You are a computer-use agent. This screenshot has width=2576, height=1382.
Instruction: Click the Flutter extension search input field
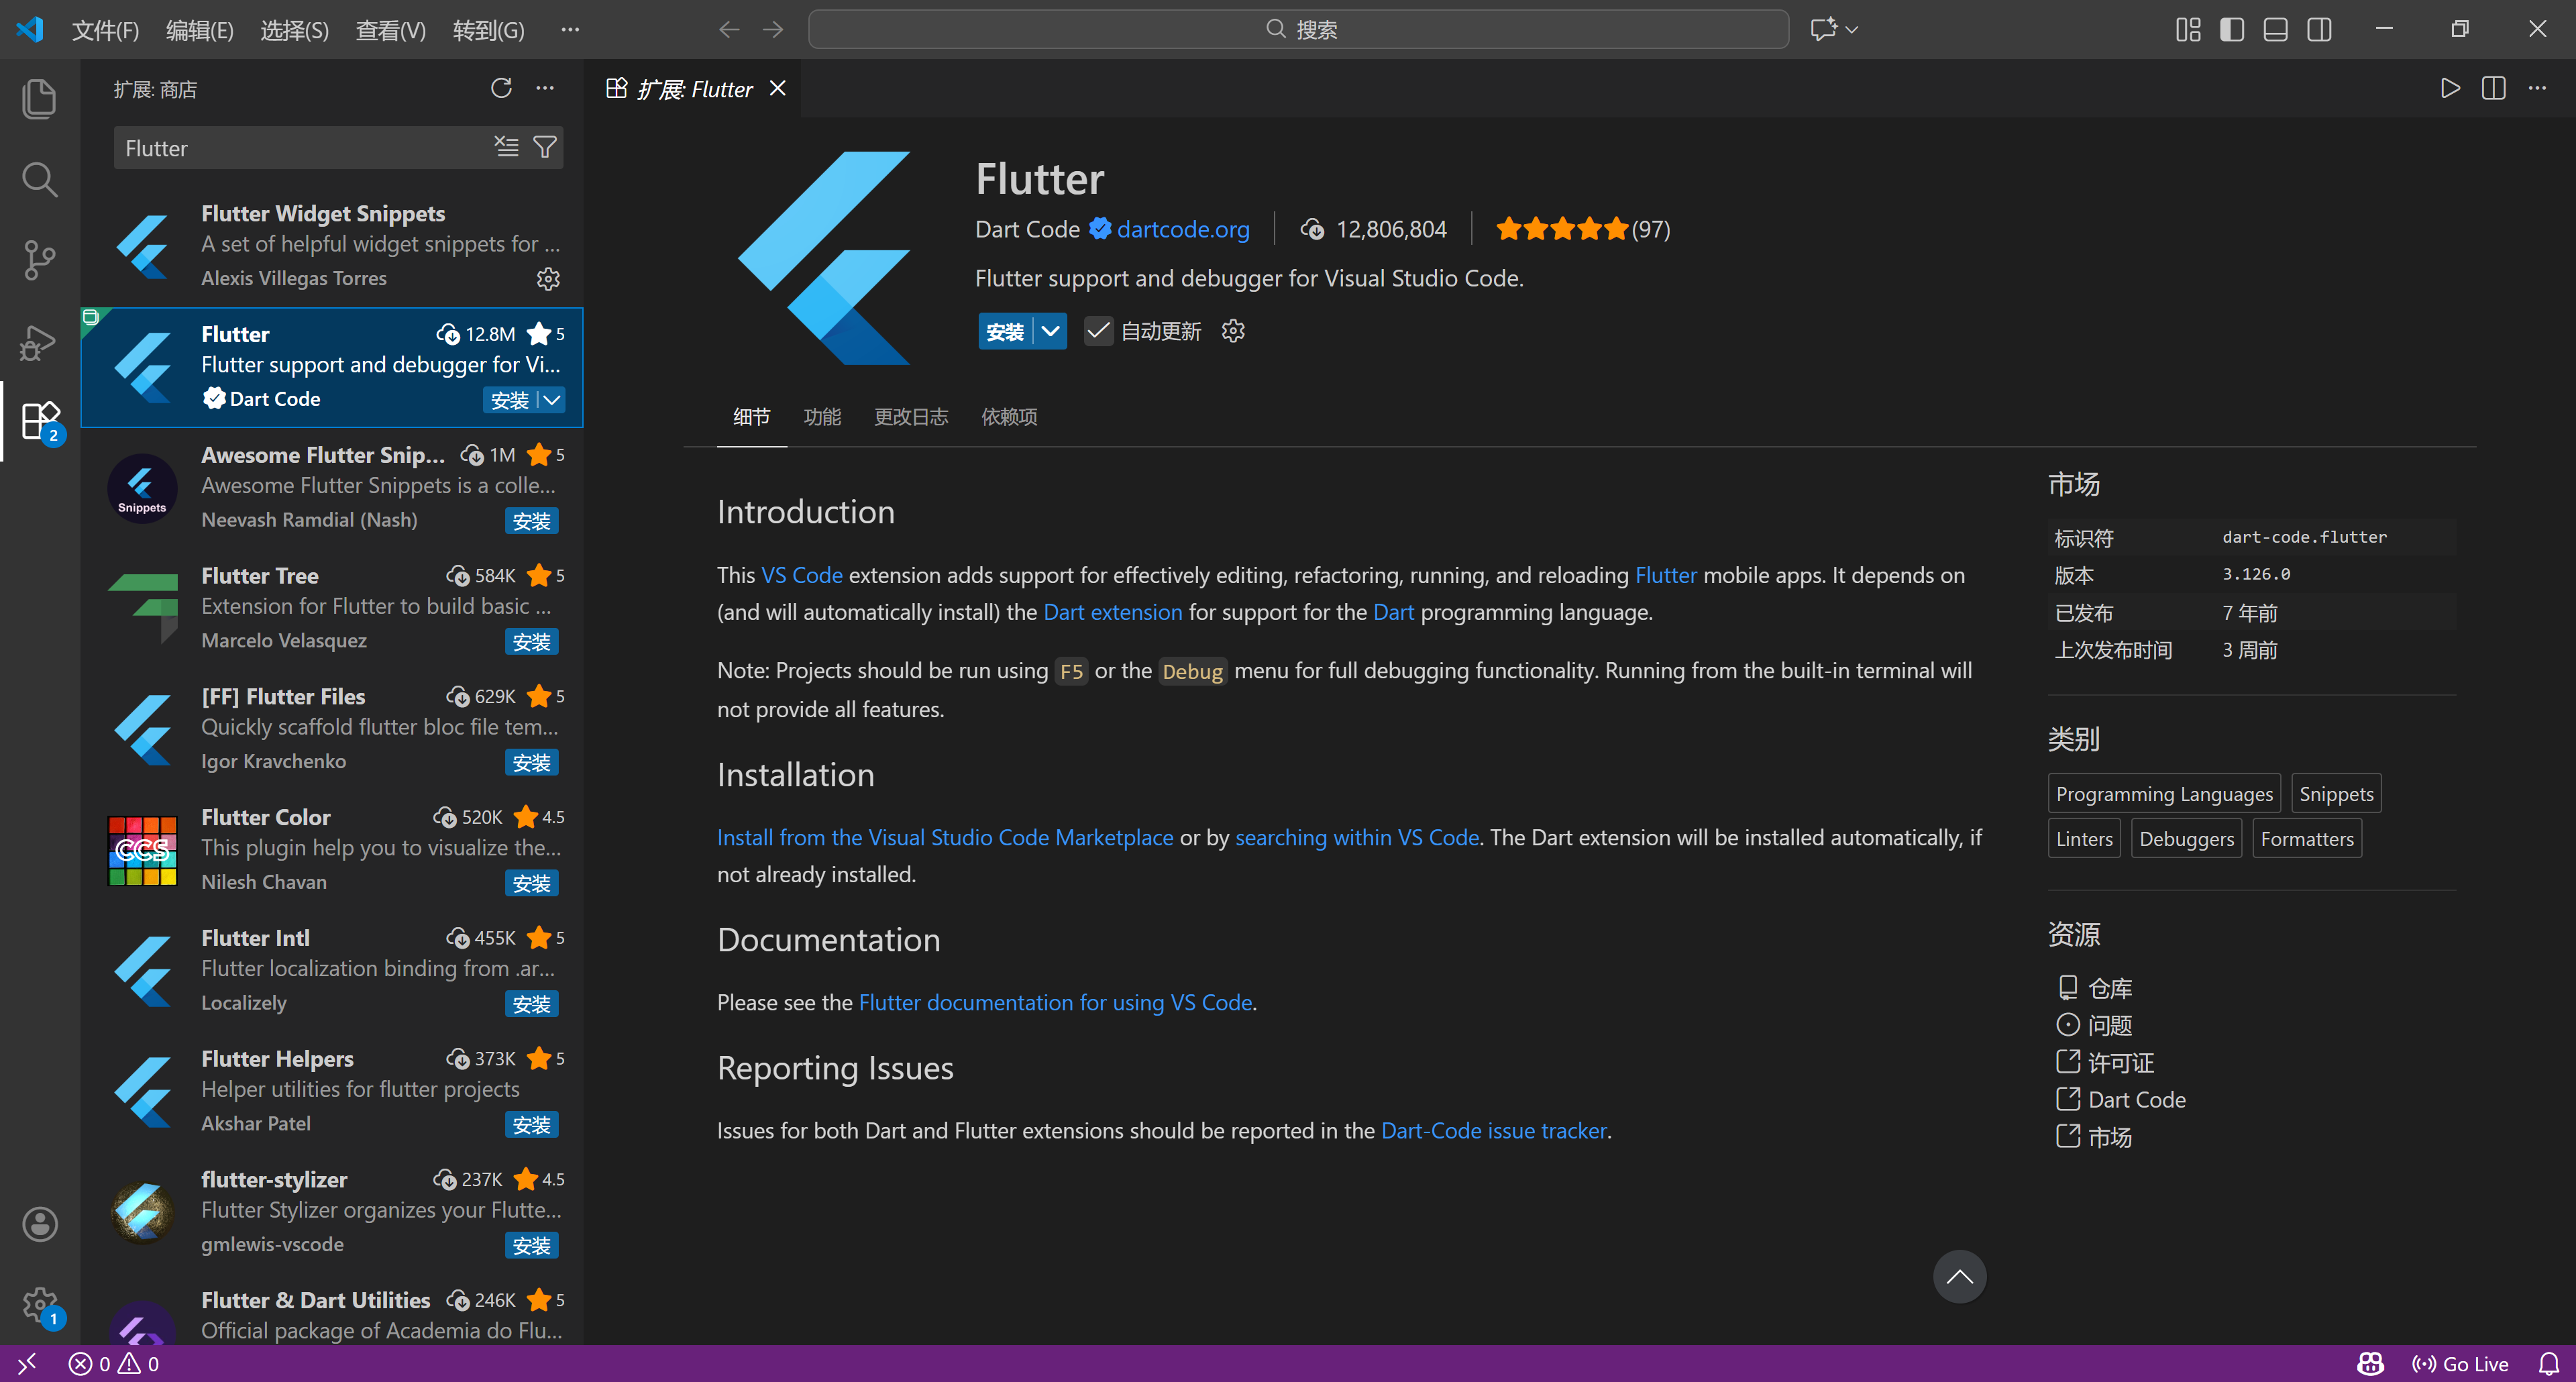coord(300,148)
